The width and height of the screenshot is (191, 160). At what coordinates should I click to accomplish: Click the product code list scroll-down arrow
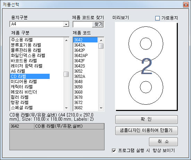point(101,108)
